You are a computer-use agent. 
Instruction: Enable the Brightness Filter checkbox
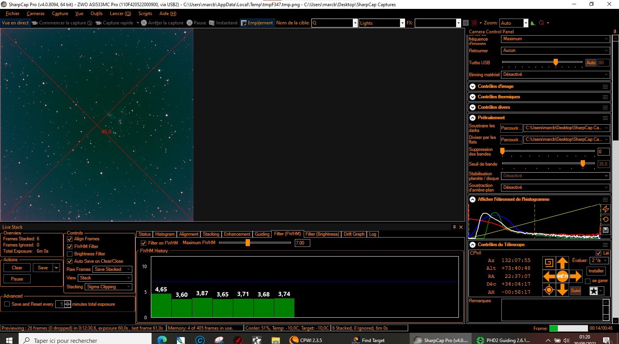[x=70, y=254]
